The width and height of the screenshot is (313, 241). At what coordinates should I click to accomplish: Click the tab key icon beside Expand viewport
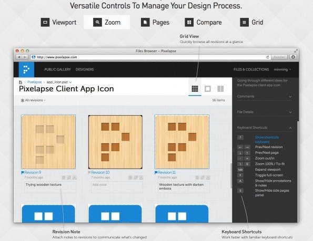(240, 170)
